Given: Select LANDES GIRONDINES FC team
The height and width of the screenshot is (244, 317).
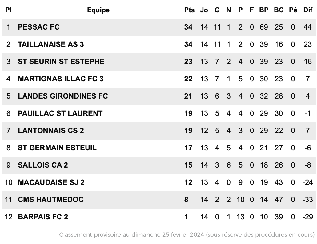Looking at the screenshot, I should [63, 96].
